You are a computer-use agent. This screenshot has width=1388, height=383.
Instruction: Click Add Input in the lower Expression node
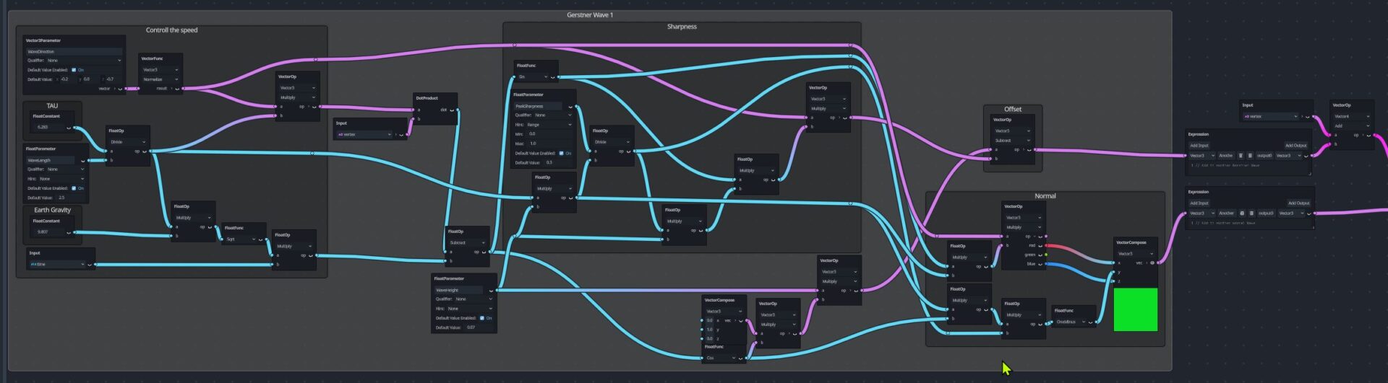pyautogui.click(x=1199, y=203)
